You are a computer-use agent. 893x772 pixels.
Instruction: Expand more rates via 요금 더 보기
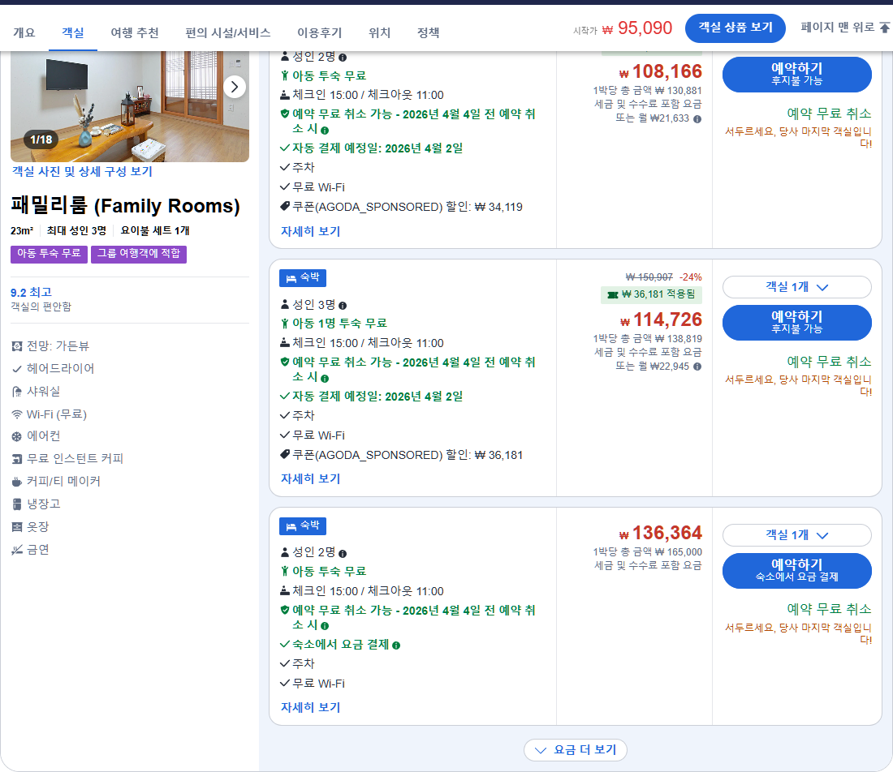pos(577,750)
